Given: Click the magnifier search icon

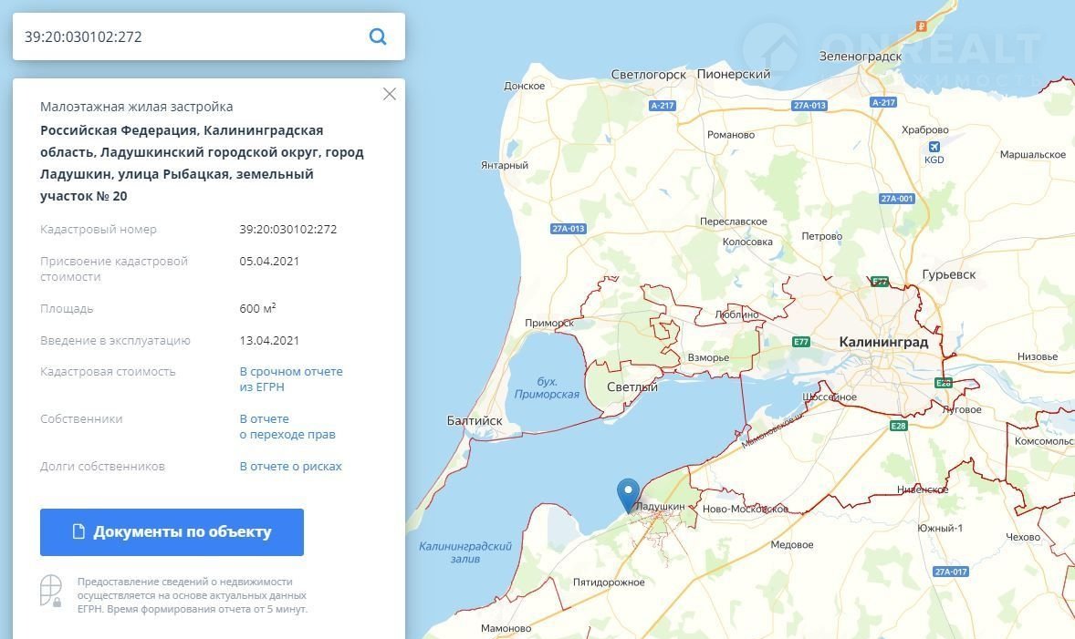Looking at the screenshot, I should click(378, 37).
